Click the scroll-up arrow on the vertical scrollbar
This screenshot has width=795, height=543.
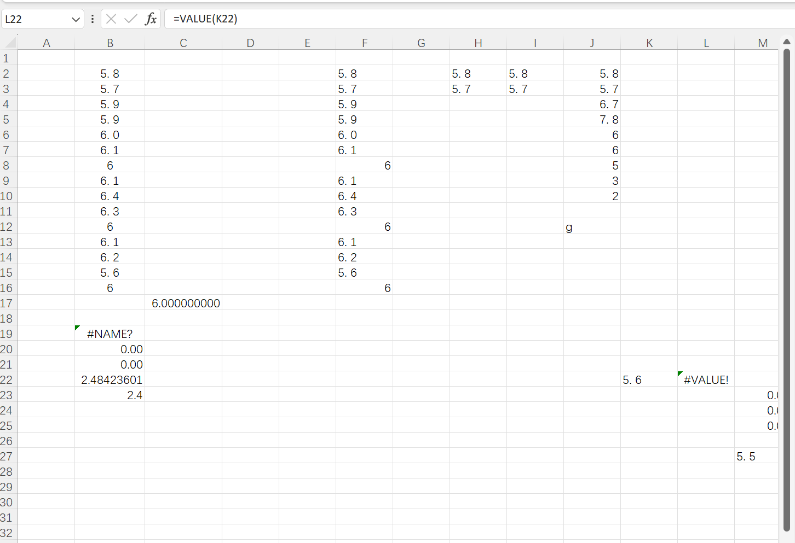point(787,41)
